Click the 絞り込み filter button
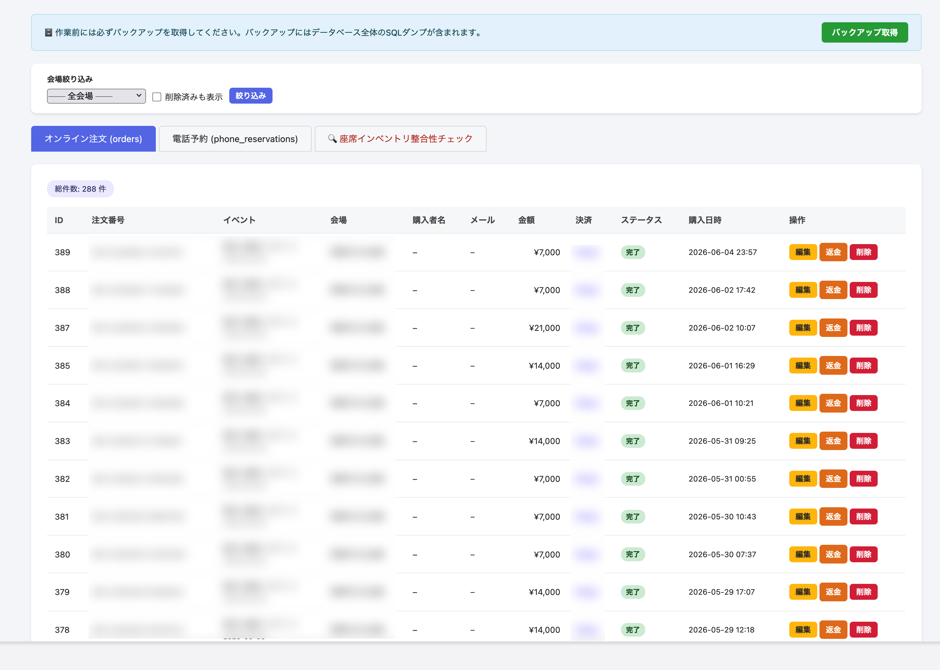This screenshot has height=670, width=940. coord(251,96)
